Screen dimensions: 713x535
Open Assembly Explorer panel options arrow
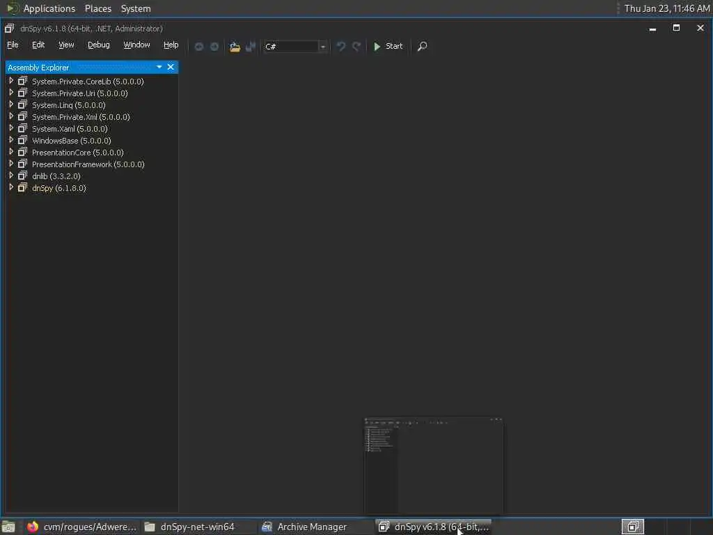(x=159, y=67)
